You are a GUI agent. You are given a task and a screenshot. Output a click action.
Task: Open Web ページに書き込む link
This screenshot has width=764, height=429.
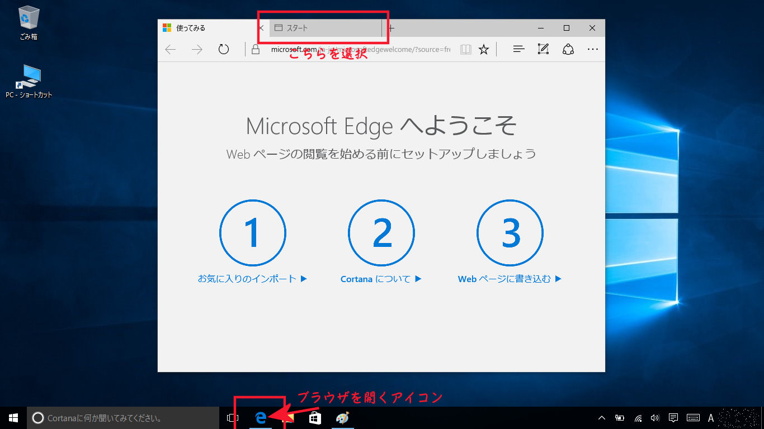510,279
